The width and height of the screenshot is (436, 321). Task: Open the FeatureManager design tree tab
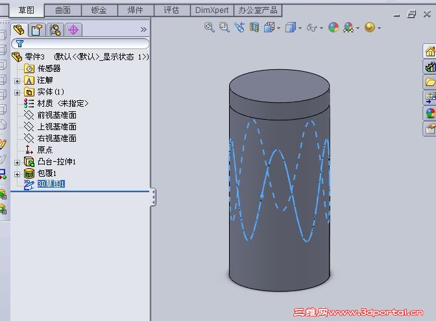click(19, 30)
